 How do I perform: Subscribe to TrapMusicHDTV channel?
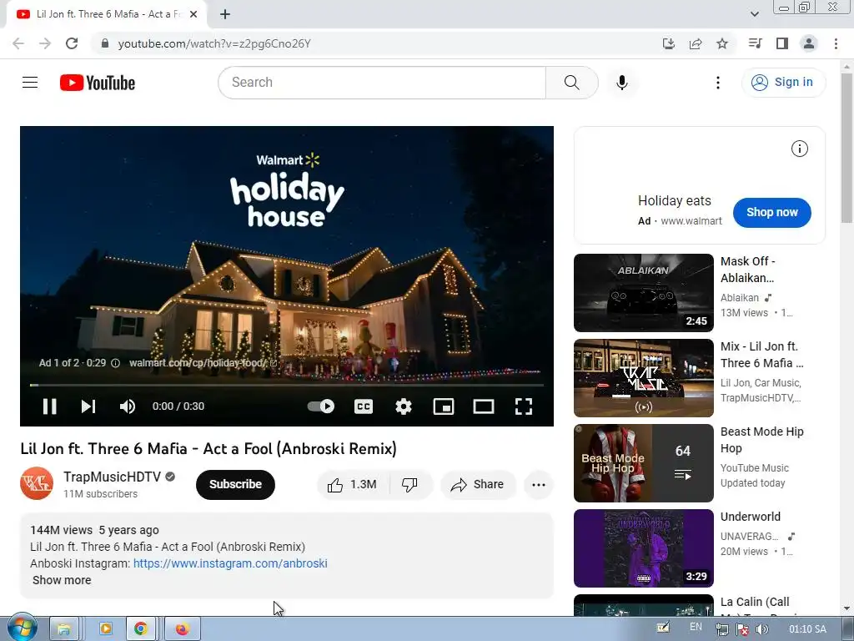click(x=235, y=485)
